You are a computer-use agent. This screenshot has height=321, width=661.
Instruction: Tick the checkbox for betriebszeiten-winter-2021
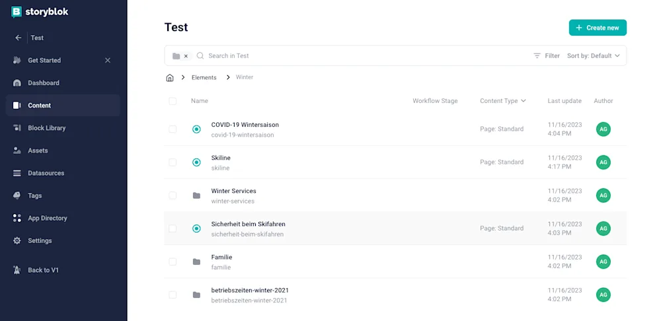[173, 295]
